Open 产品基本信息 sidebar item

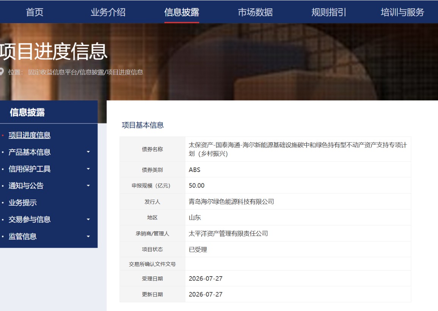pyautogui.click(x=29, y=152)
